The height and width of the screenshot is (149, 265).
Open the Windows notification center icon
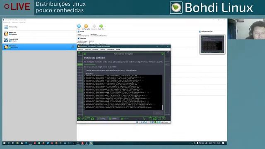(223, 143)
